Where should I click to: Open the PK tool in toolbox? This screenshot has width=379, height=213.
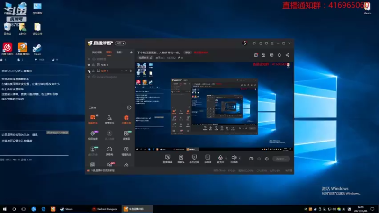coord(109,165)
